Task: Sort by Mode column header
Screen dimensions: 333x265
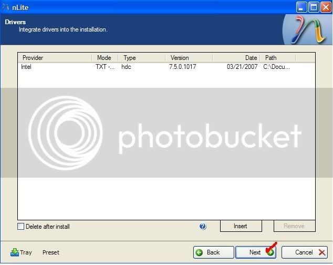Action: pyautogui.click(x=105, y=58)
